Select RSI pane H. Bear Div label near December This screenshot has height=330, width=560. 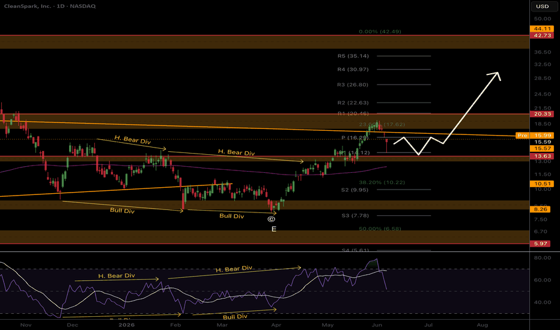pyautogui.click(x=117, y=276)
